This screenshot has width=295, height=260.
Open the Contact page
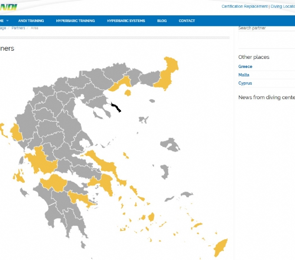(187, 21)
